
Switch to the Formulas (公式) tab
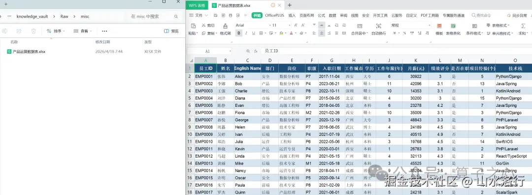tap(321, 15)
